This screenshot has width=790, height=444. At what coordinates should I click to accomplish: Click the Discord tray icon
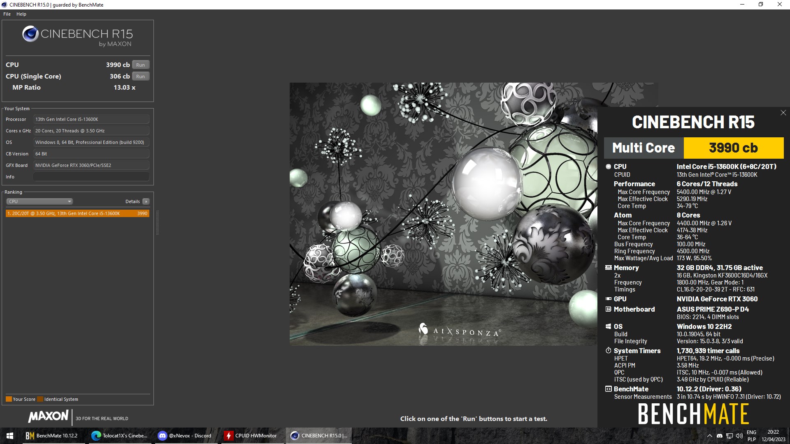click(x=720, y=436)
